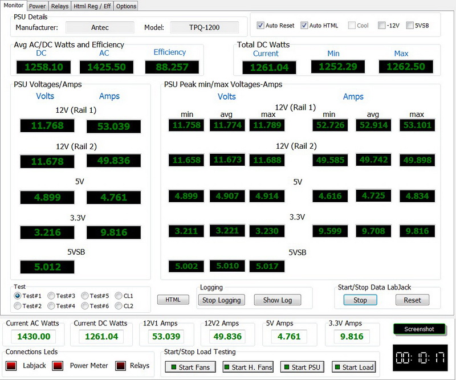
Task: Click the Start Load button
Action: 354,367
